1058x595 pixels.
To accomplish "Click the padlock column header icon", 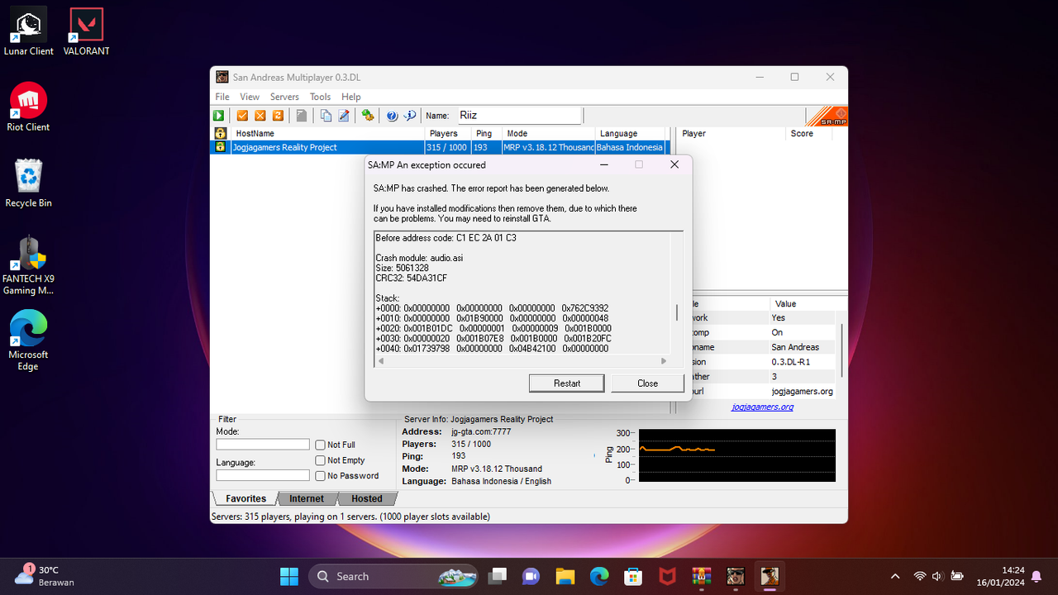I will (x=221, y=133).
